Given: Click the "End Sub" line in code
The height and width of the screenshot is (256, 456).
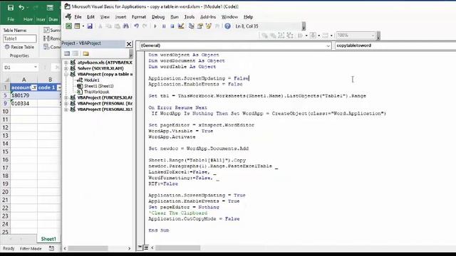Looking at the screenshot, I should coord(158,230).
